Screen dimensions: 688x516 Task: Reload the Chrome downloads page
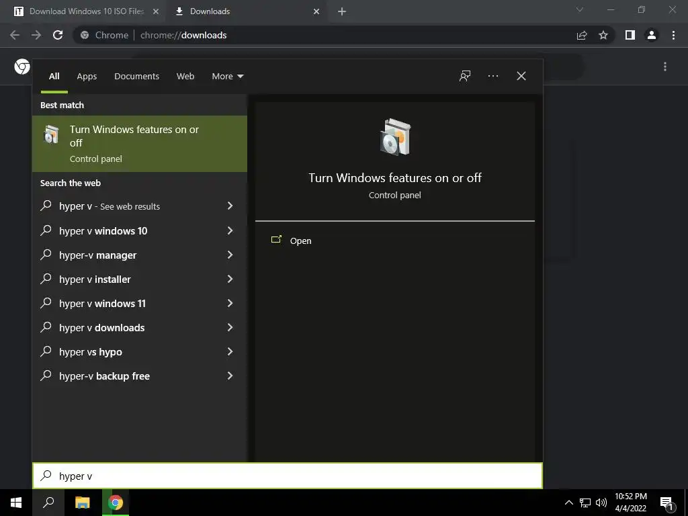tap(58, 35)
